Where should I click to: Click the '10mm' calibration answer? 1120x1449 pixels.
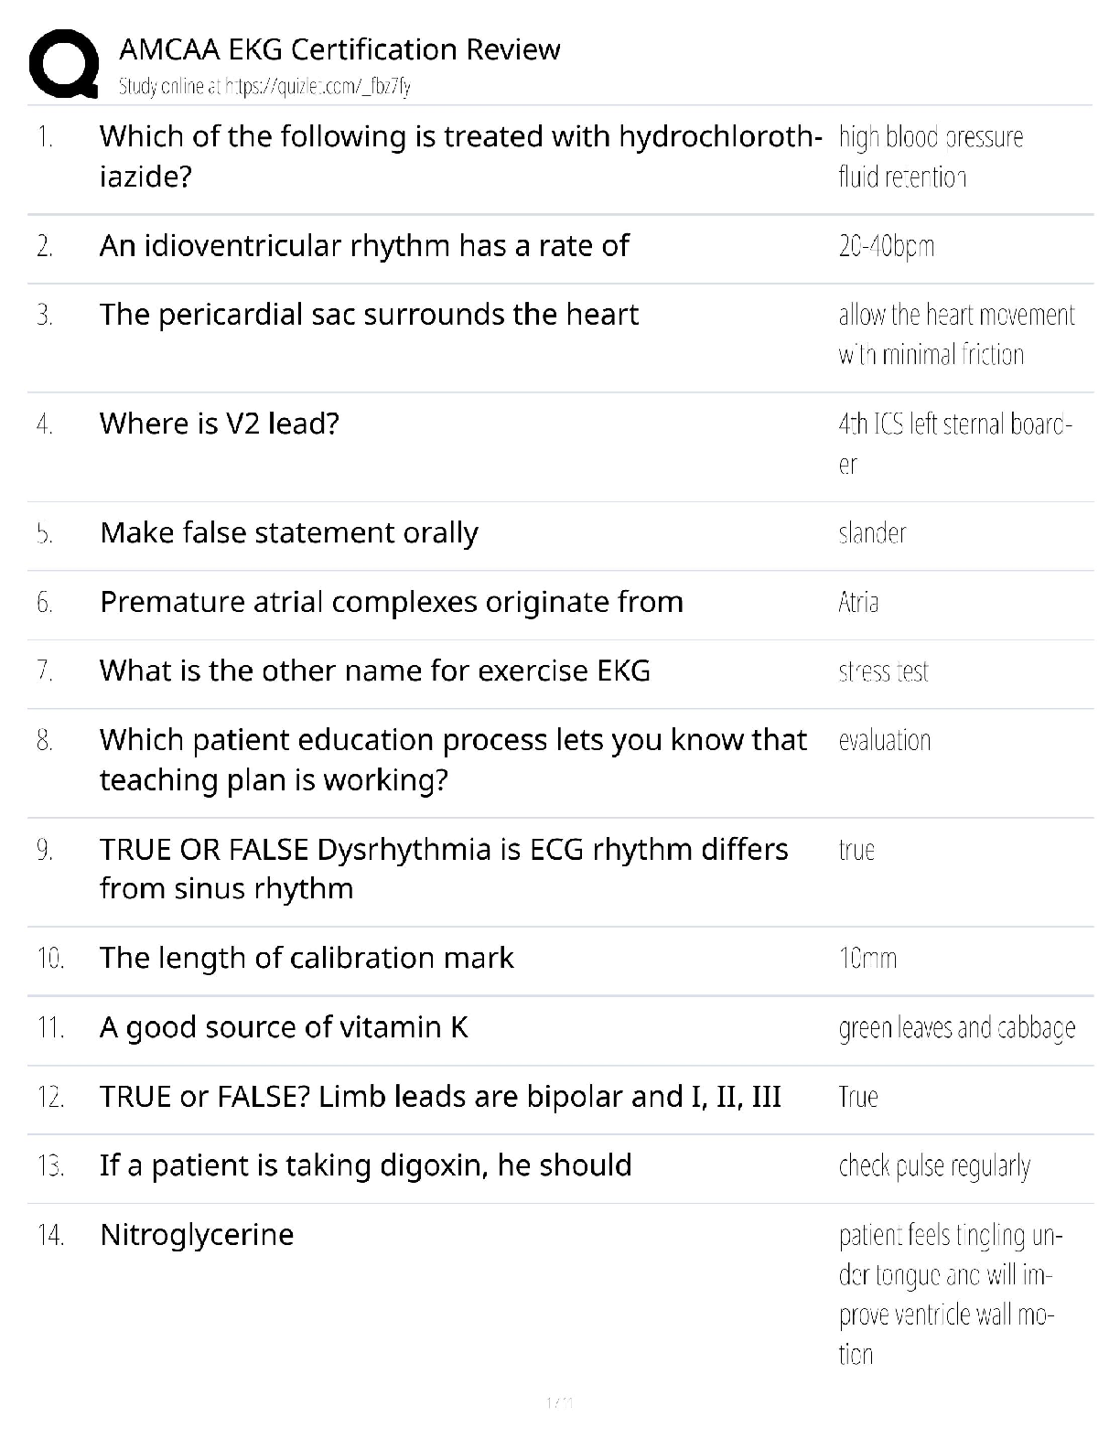click(x=867, y=959)
